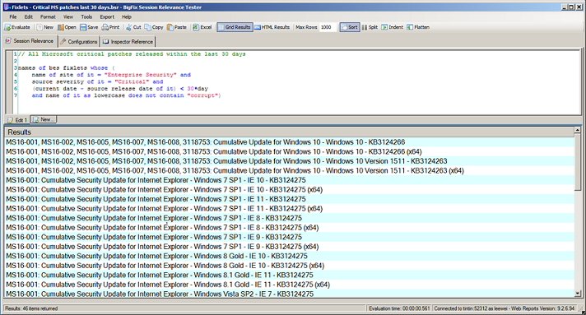
Task: Select Windows 7 SP1 IE 10 (x64) row
Action: (x=290, y=189)
